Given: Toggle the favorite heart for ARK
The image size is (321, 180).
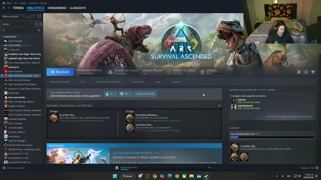Looking at the screenshot, I should tap(313, 72).
